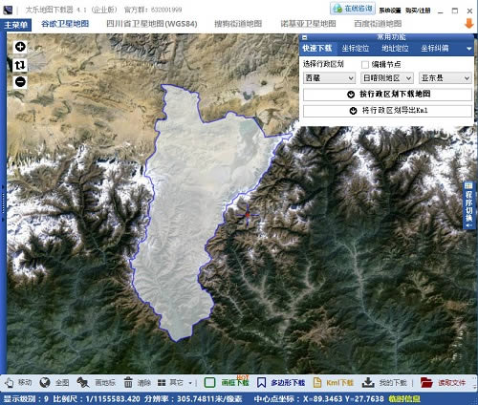Open the 日喀则地区 dropdown
The image size is (478, 405).
click(x=387, y=78)
